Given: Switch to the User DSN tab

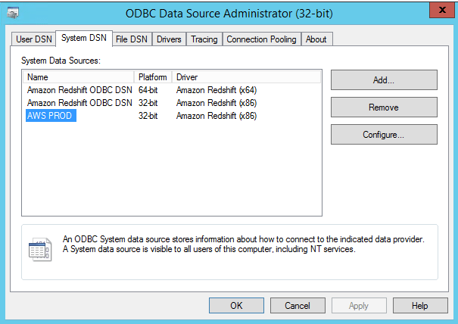Looking at the screenshot, I should click(33, 39).
